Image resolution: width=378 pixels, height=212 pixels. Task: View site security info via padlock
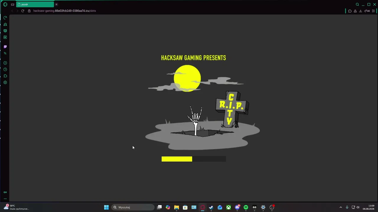(29, 11)
